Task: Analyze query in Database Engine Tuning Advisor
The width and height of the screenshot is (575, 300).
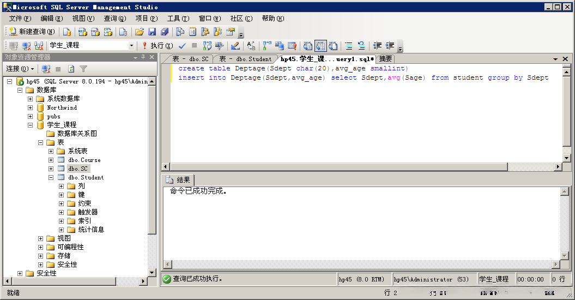Action: (x=219, y=46)
